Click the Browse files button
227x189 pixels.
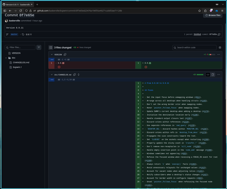[x=213, y=15]
